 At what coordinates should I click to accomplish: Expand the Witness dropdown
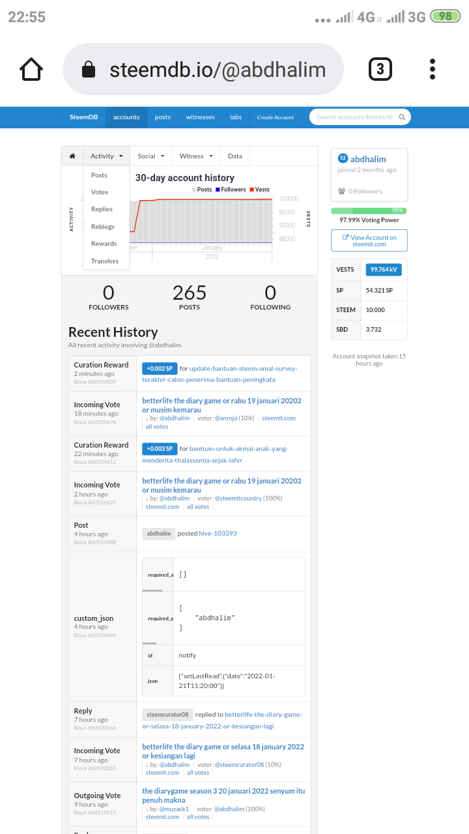[x=196, y=156]
